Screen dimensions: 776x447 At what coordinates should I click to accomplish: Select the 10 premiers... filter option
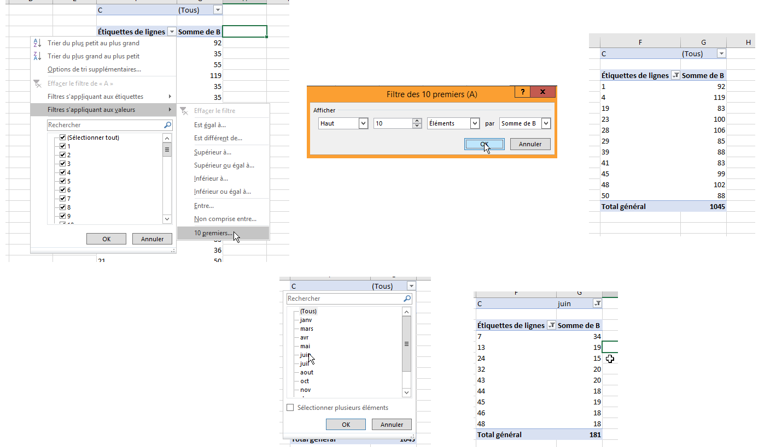(223, 233)
